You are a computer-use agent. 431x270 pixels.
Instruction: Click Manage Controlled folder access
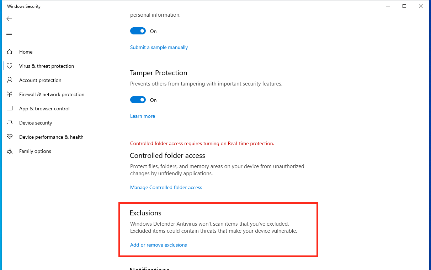click(x=166, y=187)
